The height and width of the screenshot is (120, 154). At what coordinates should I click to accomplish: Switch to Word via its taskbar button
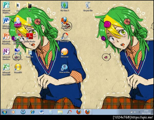pyautogui.click(x=41, y=112)
